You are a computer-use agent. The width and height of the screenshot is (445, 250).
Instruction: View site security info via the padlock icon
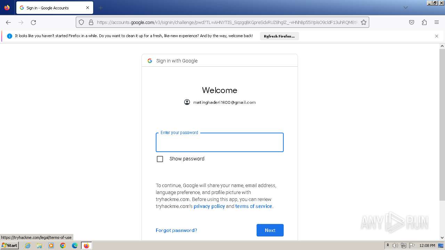[91, 22]
